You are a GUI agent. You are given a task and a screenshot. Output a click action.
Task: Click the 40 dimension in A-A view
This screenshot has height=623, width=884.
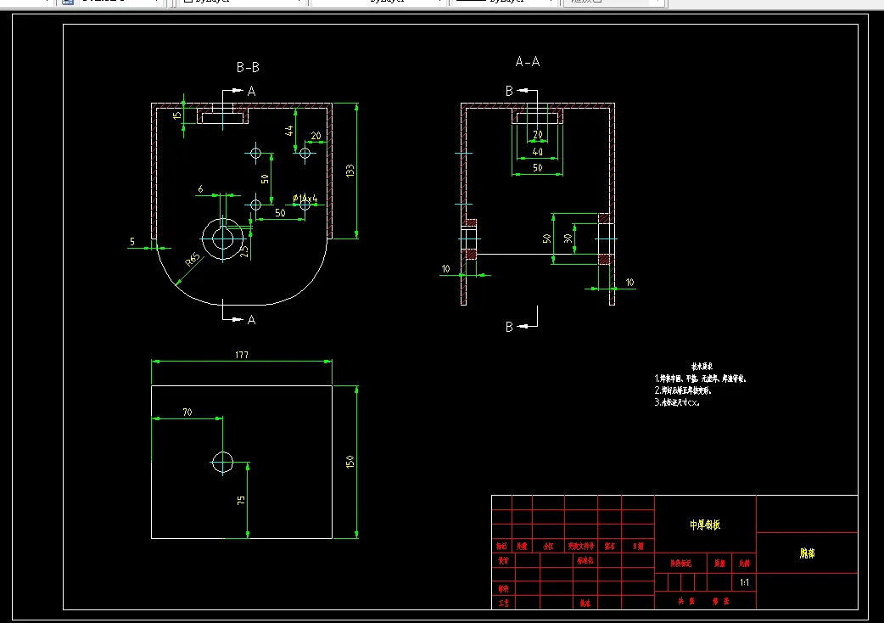537,152
